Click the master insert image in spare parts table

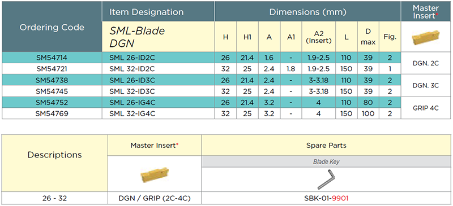(x=154, y=174)
